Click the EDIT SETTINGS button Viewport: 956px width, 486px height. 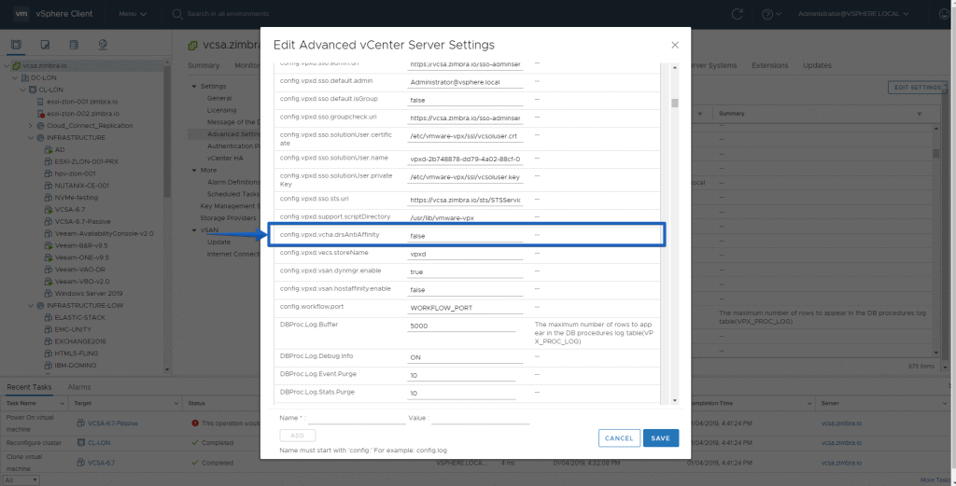point(917,87)
